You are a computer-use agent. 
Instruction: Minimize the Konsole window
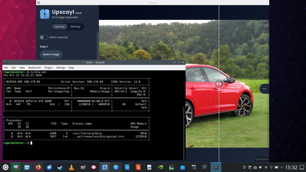174,62
